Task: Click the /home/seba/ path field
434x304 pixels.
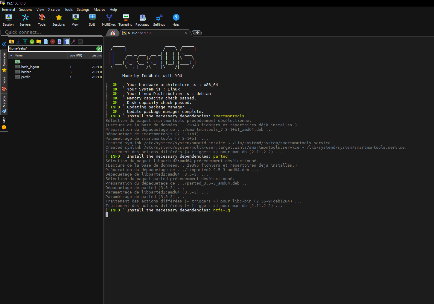Action: (52, 48)
